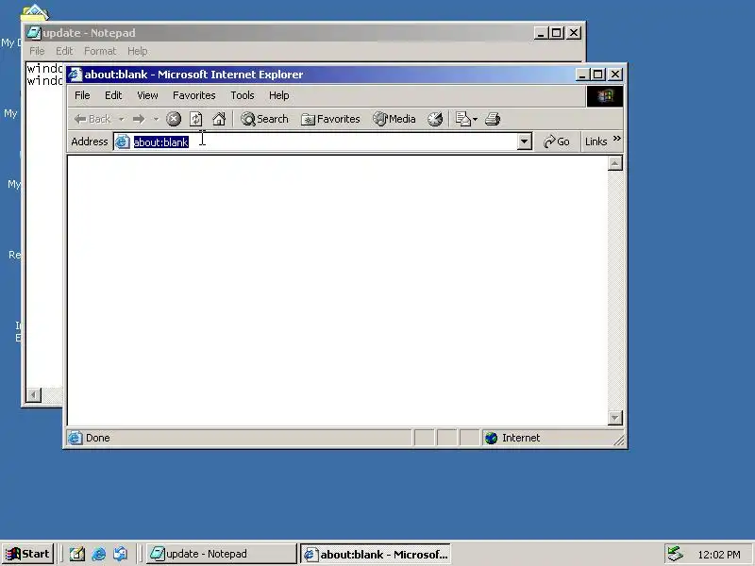Open the Format menu in Notepad
The image size is (755, 566).
pyautogui.click(x=100, y=51)
